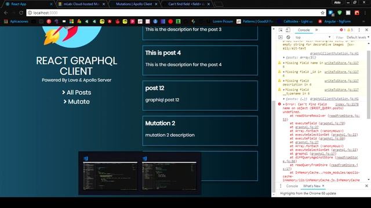
Task: Click the console Filter field
Action: click(340, 37)
